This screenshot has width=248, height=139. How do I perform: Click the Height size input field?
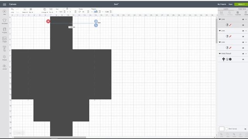point(72,12)
